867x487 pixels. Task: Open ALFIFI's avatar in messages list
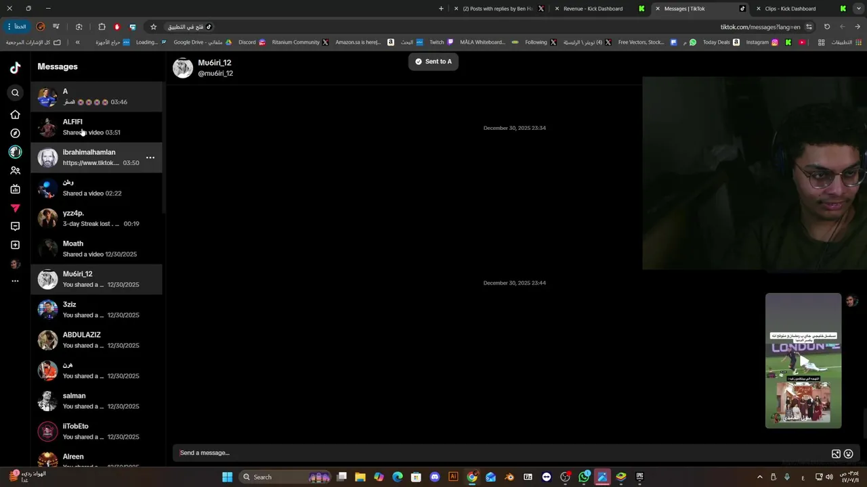coord(47,127)
